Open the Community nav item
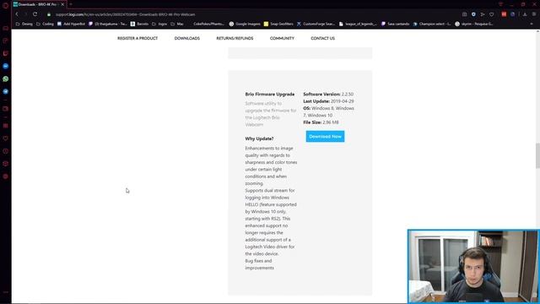 pyautogui.click(x=282, y=38)
